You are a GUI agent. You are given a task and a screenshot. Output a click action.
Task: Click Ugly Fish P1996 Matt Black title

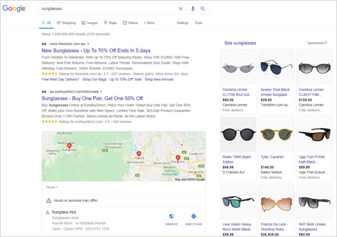point(312,159)
